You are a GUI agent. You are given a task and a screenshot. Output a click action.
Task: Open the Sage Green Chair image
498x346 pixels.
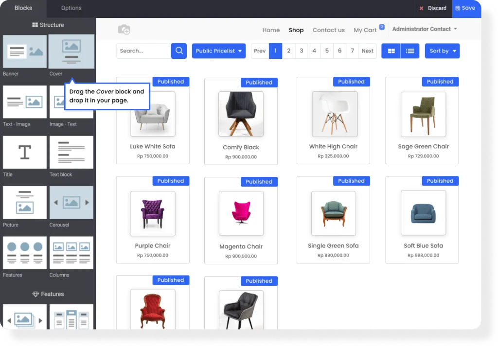click(x=424, y=114)
